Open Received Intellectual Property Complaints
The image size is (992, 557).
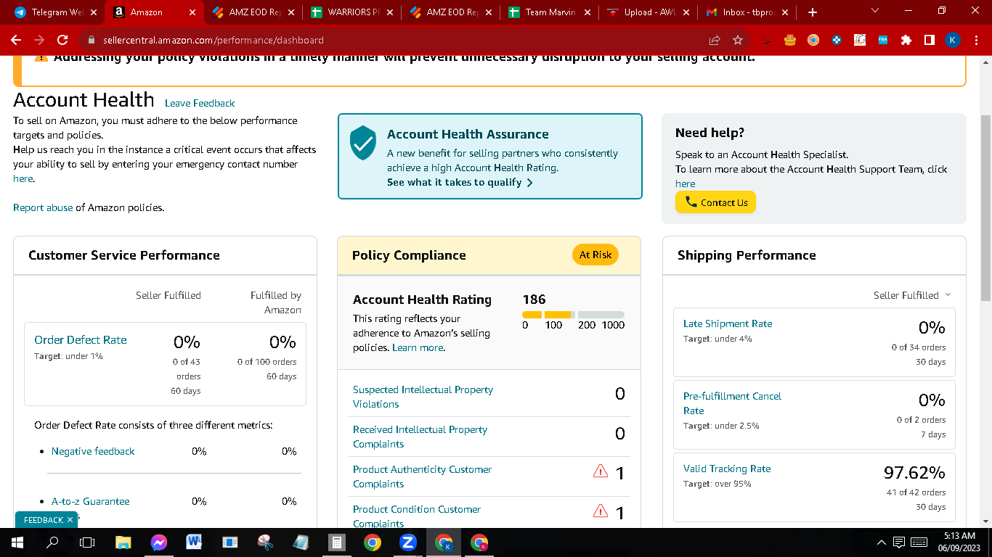tap(420, 437)
